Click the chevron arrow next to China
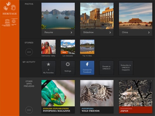155x116 pixels. click(x=149, y=32)
